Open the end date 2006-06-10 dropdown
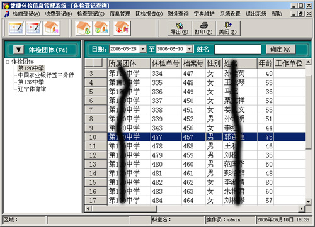315x227 pixels. (190, 49)
